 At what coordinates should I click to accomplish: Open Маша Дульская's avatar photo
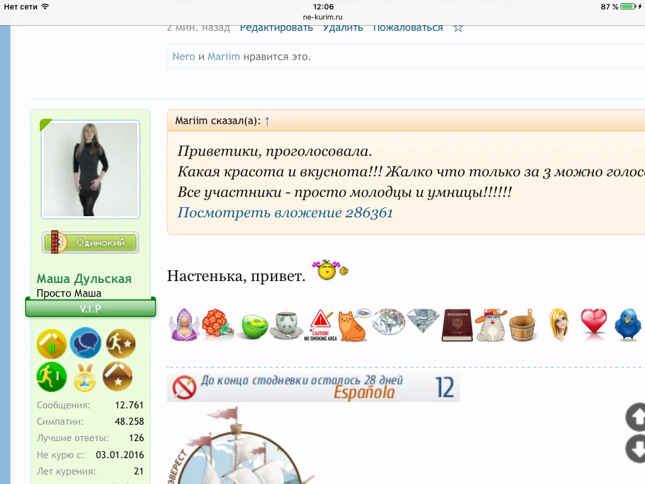coord(90,169)
